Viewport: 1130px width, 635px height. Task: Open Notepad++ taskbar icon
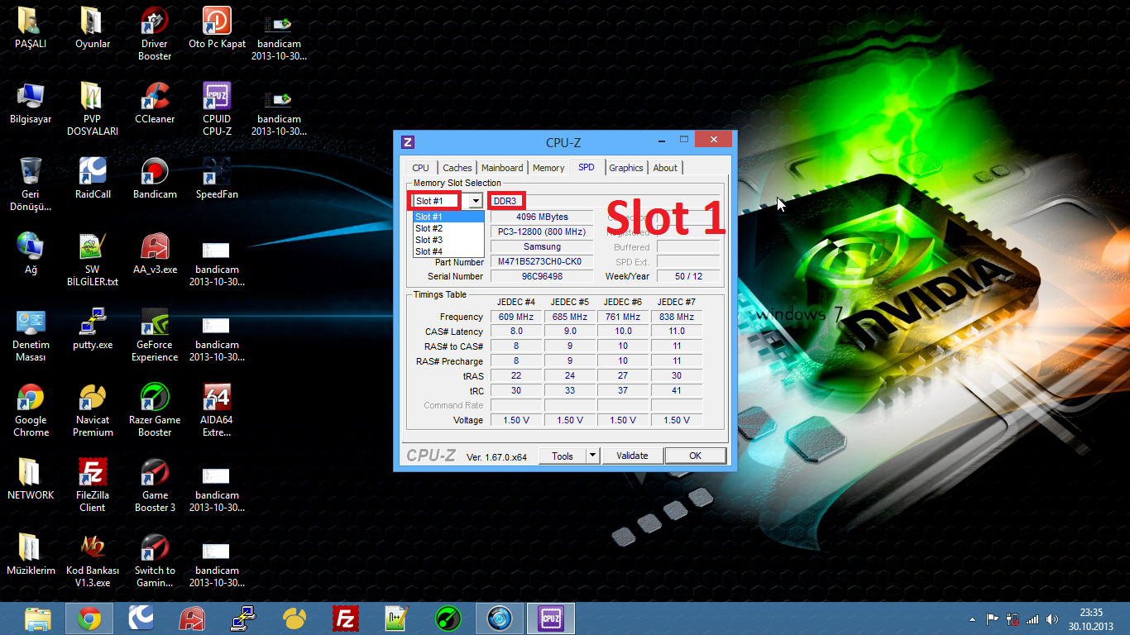pos(396,618)
